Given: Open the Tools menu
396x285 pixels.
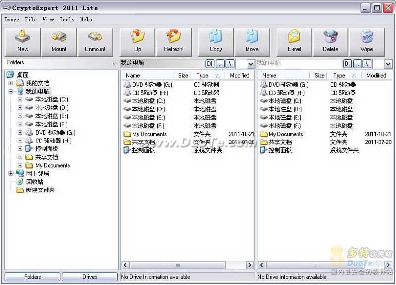Looking at the screenshot, I should tap(67, 19).
